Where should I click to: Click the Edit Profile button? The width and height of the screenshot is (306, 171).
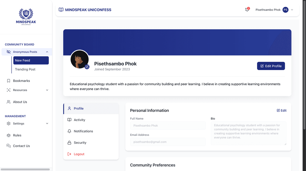coord(271,66)
